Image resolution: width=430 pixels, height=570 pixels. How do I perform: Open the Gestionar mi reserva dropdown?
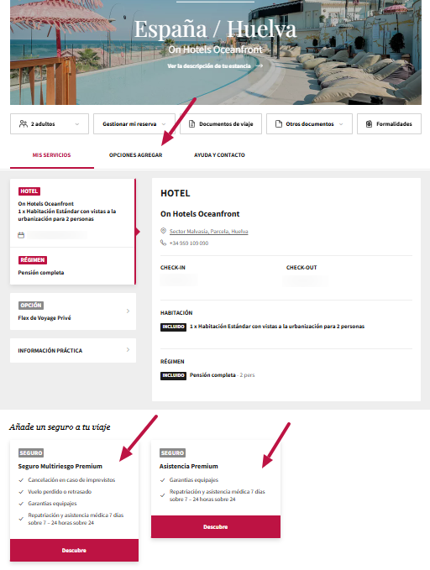[134, 124]
